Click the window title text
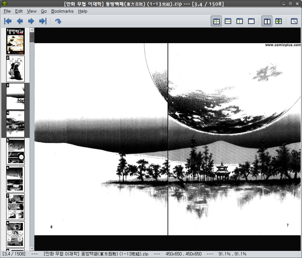Image resolution: width=302 pixels, height=258 pixels. coord(144,4)
